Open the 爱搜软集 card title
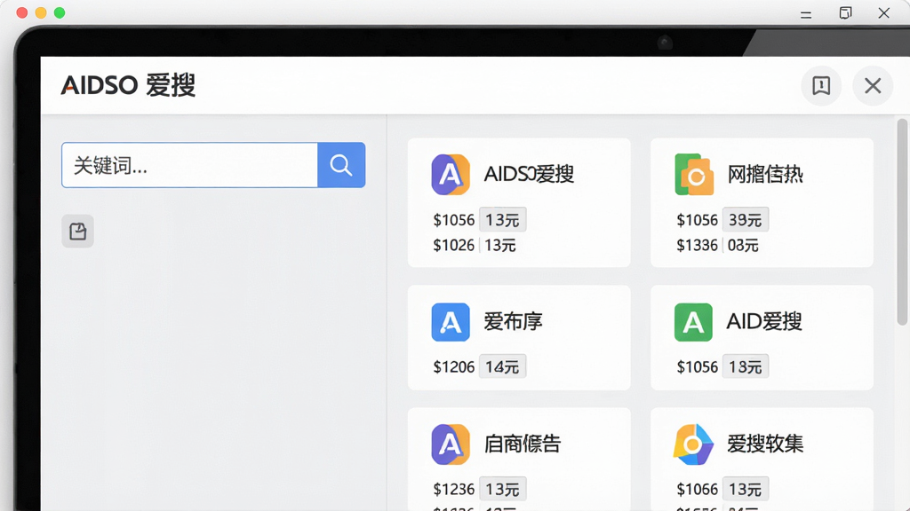The image size is (910, 511). click(x=765, y=444)
